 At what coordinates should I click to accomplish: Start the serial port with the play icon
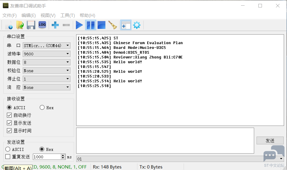(x=79, y=25)
